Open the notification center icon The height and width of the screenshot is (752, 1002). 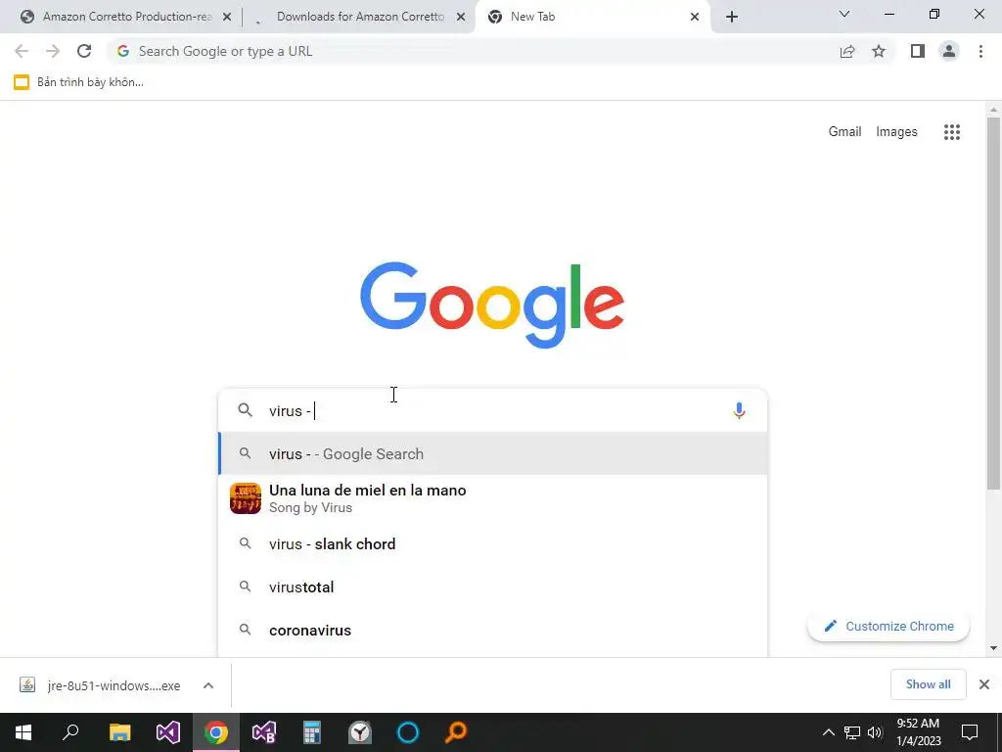pos(970,732)
